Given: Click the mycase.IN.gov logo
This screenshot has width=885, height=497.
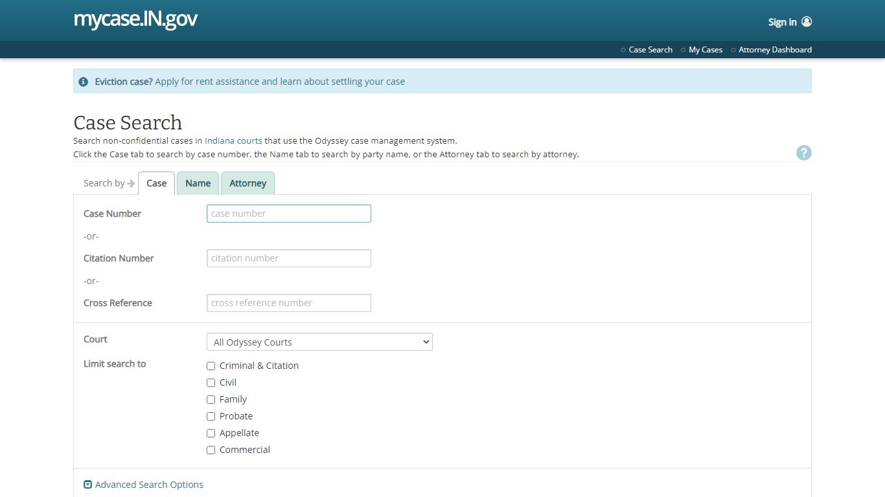Looking at the screenshot, I should point(135,19).
